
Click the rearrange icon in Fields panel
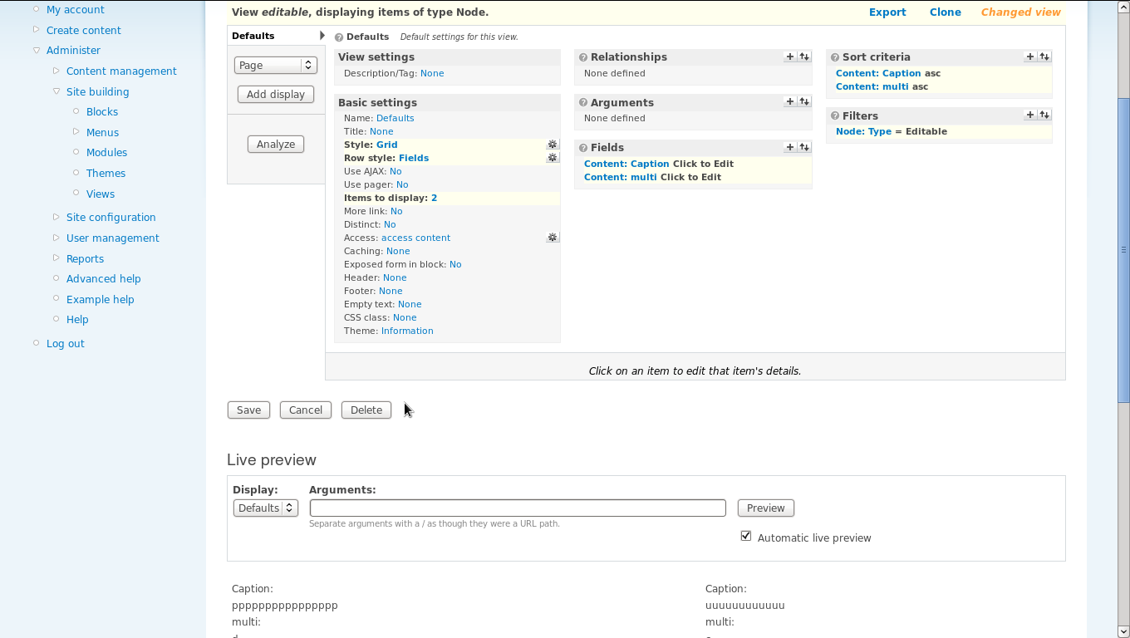(x=804, y=147)
